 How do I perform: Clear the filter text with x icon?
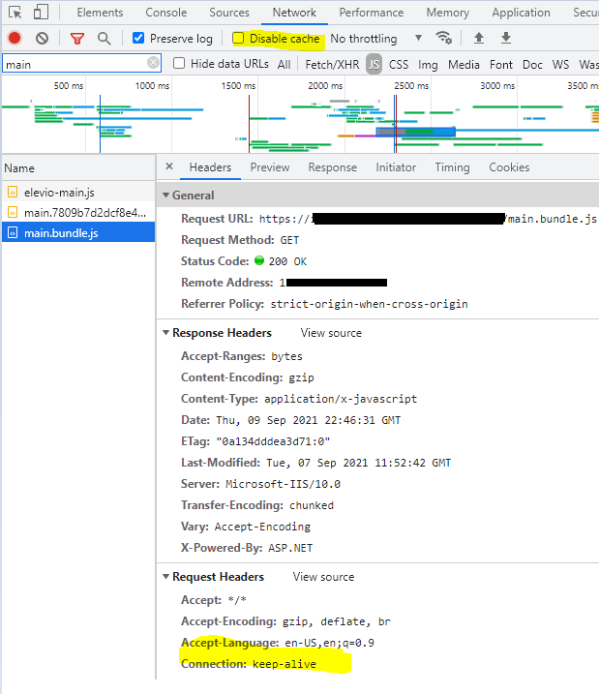click(x=153, y=63)
